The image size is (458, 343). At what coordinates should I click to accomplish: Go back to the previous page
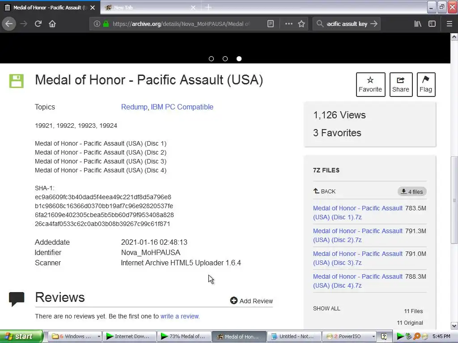click(x=9, y=24)
